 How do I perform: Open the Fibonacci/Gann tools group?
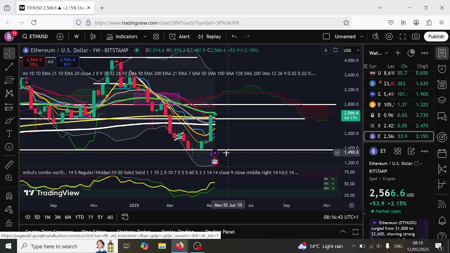tap(9, 80)
